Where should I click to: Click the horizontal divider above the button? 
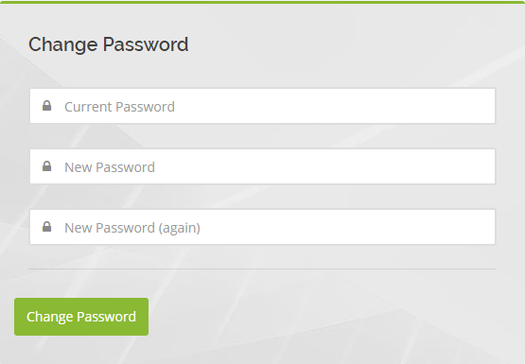tap(263, 269)
